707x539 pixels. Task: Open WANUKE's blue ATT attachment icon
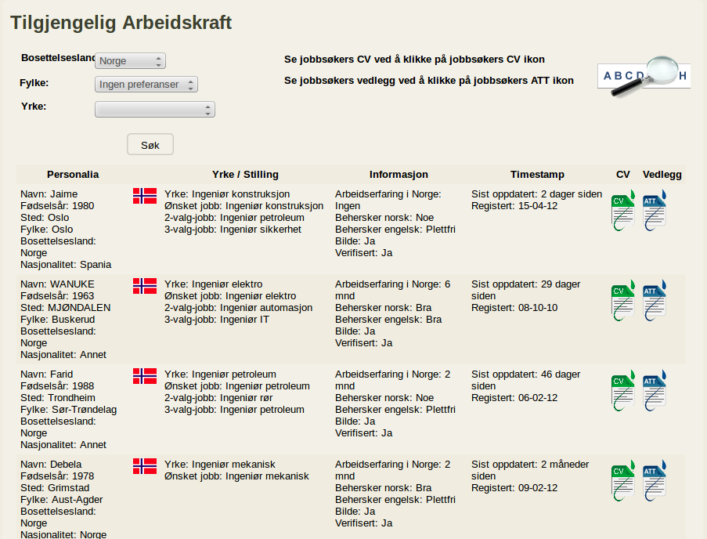655,300
